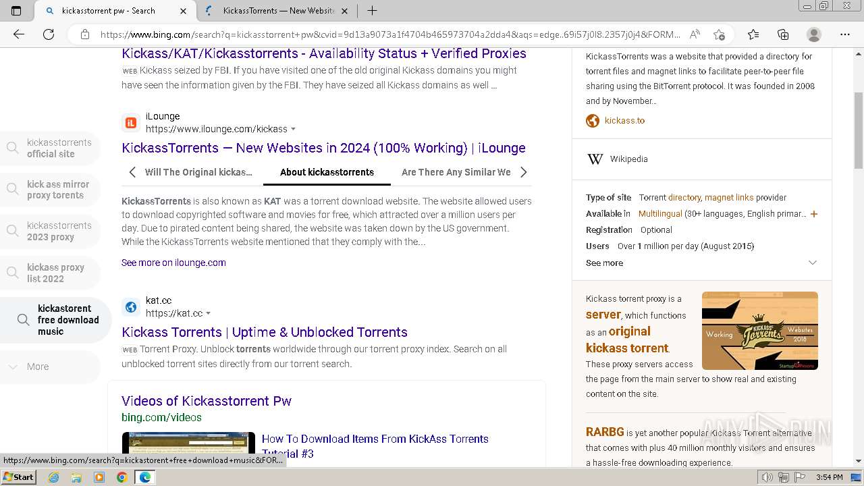Image resolution: width=864 pixels, height=486 pixels.
Task: Expand the Available in languages plus icon
Action: pos(813,214)
